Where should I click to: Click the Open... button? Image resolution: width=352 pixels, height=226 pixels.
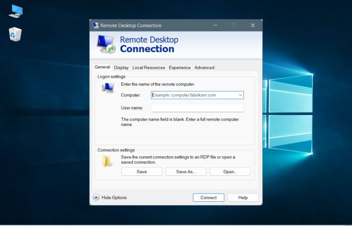[230, 172]
